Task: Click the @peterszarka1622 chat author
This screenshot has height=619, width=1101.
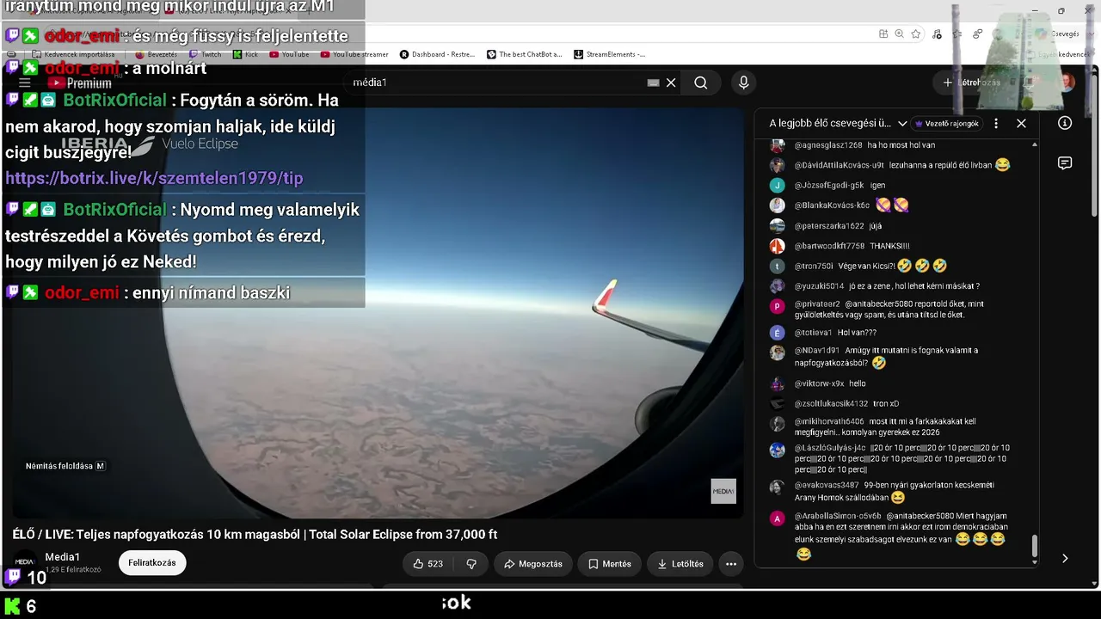Action: click(829, 226)
